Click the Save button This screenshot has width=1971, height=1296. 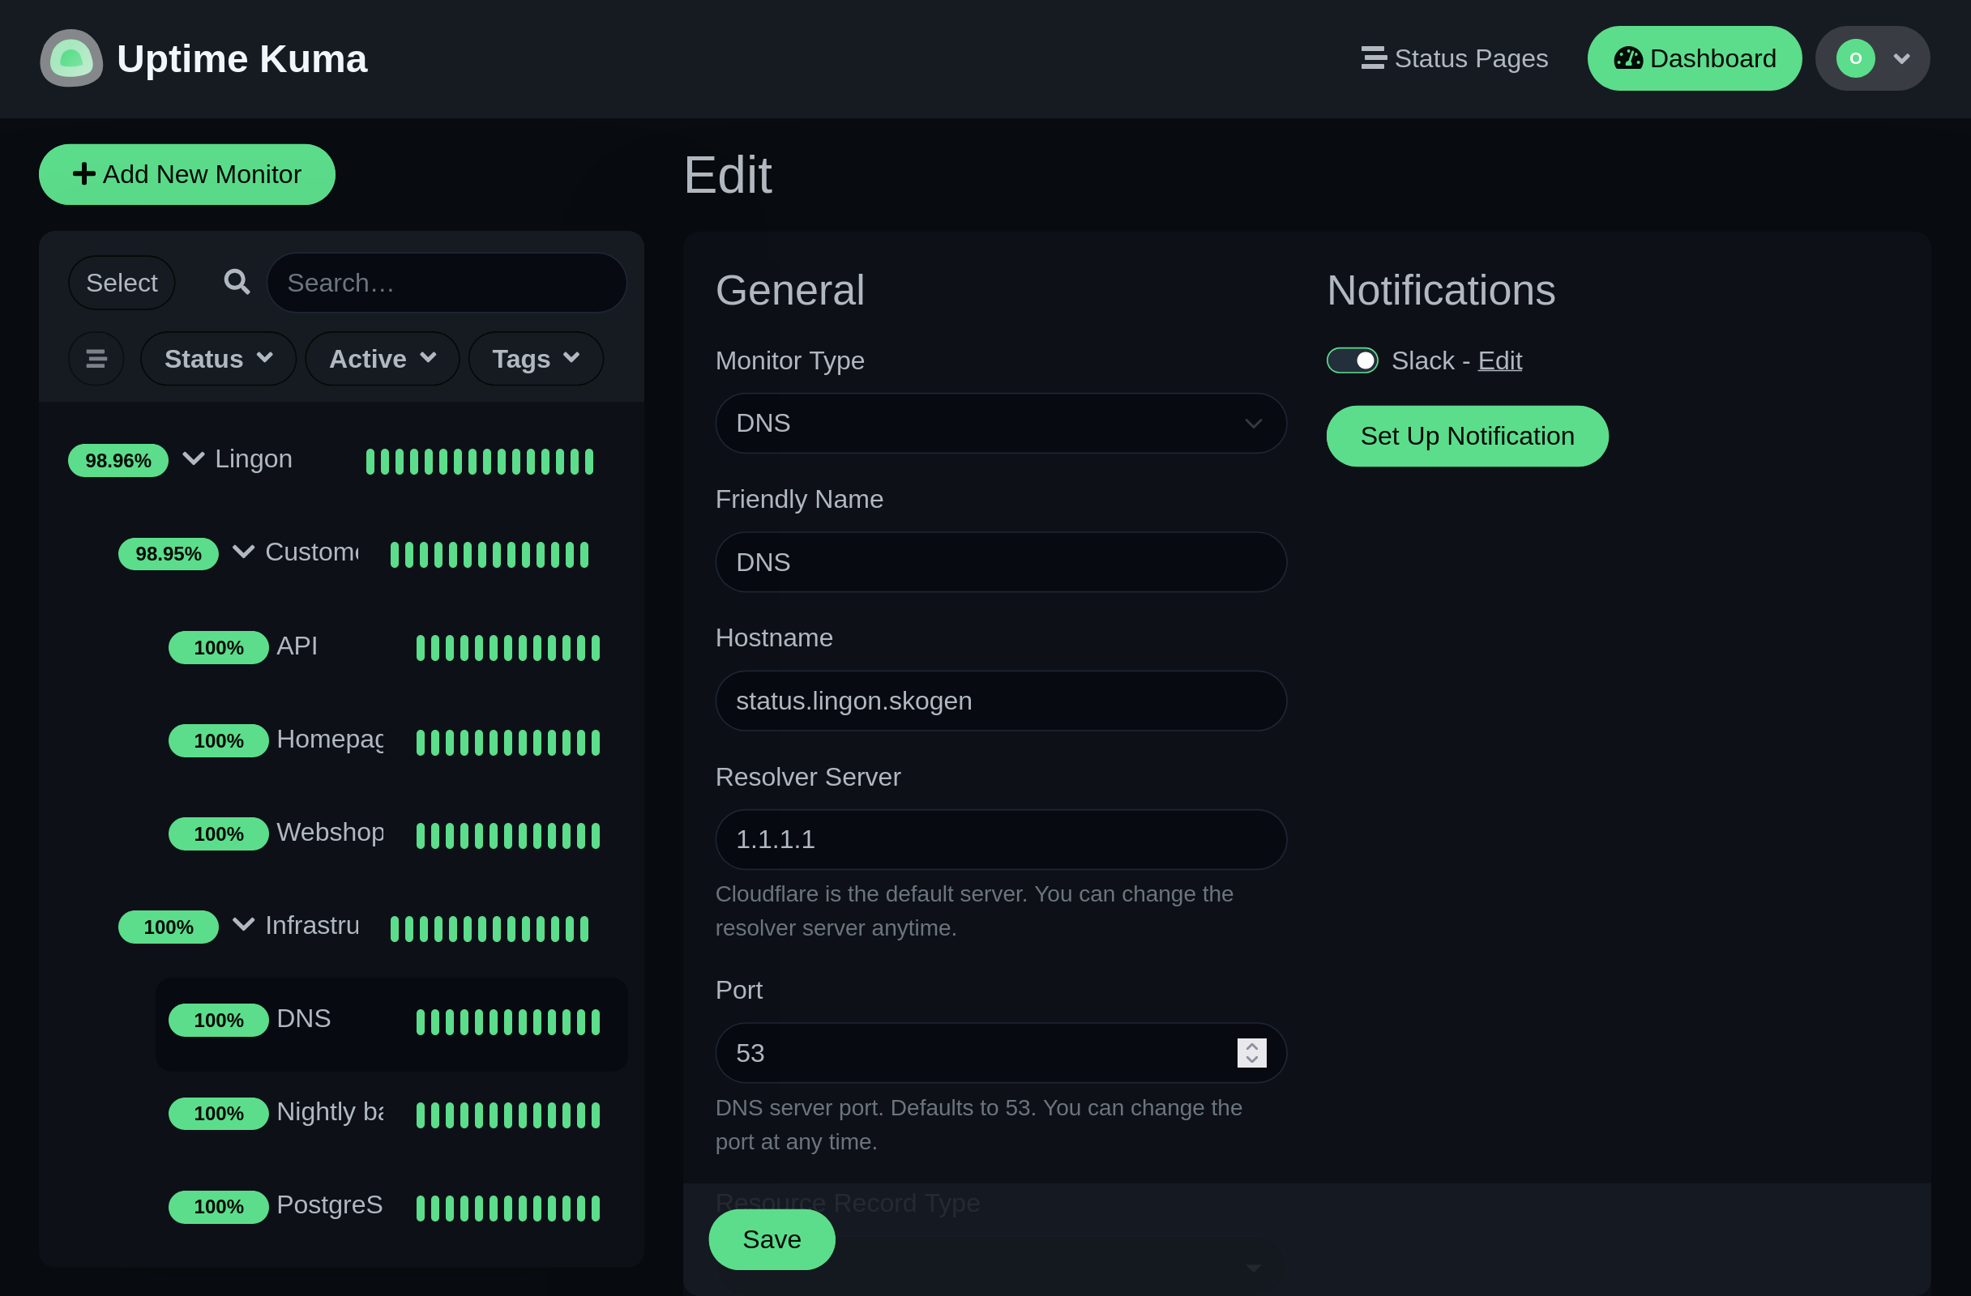coord(772,1240)
